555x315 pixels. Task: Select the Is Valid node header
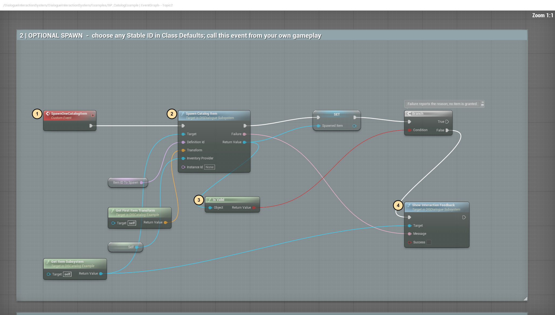click(x=232, y=200)
